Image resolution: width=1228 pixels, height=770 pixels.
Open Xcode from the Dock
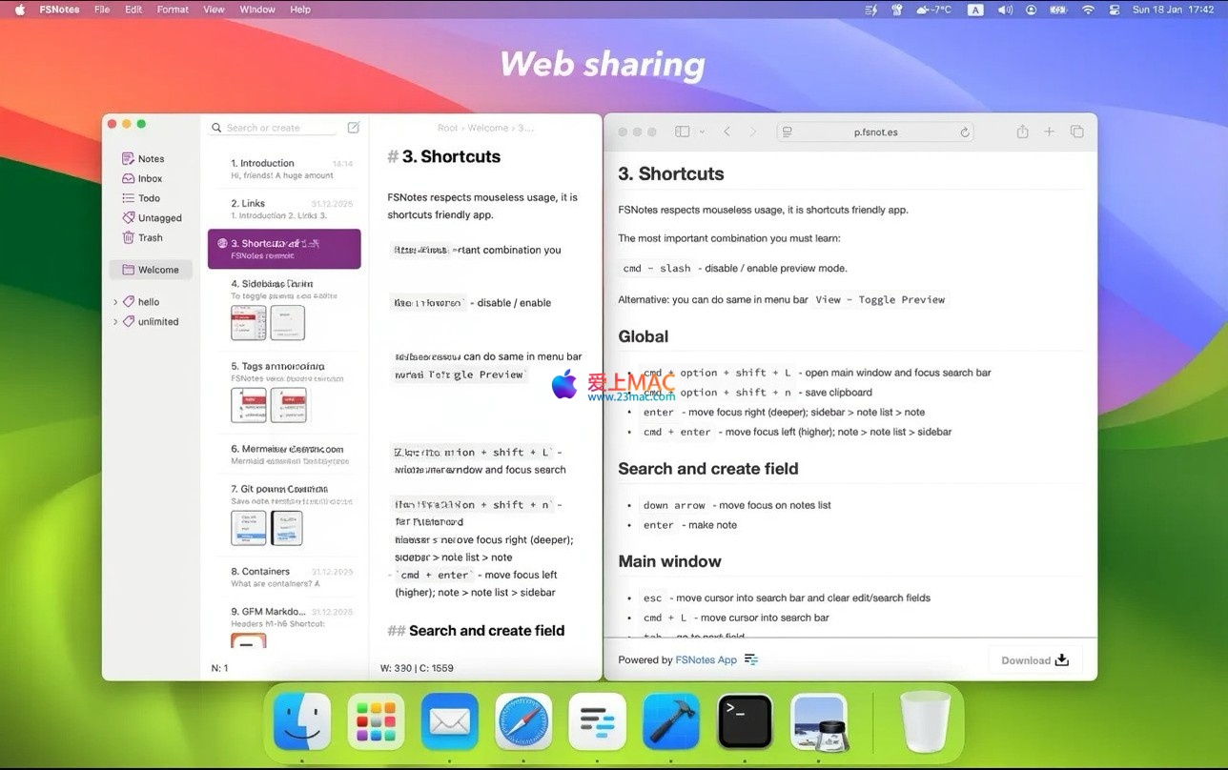[671, 721]
